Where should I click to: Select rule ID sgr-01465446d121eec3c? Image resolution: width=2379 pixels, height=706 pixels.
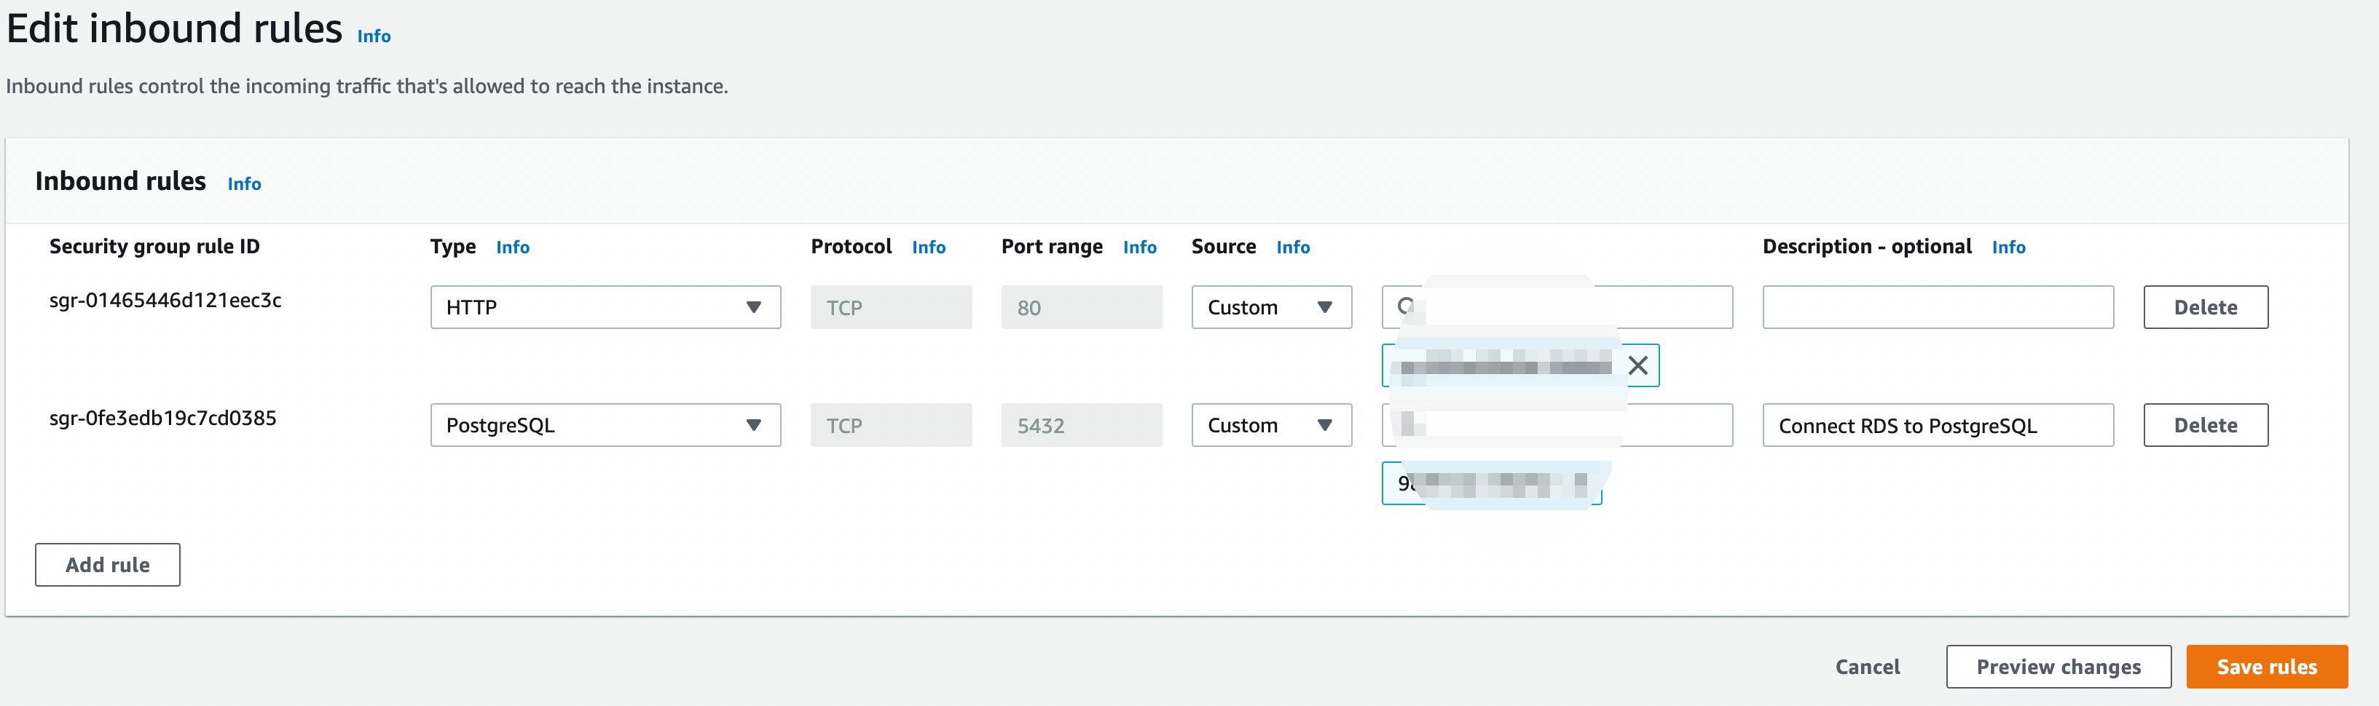click(x=165, y=300)
